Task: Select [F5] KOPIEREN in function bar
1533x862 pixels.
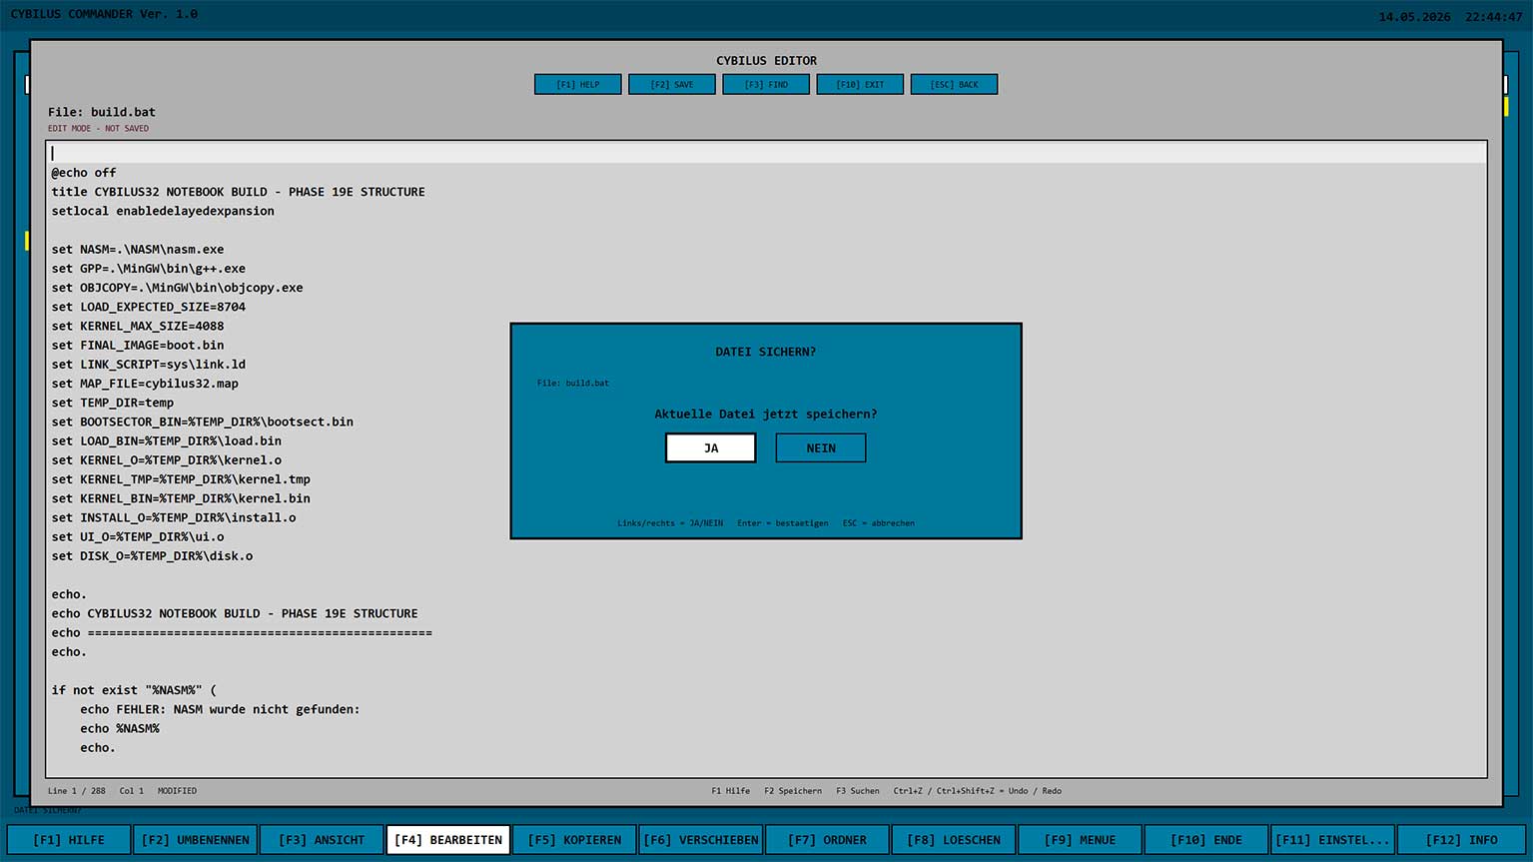Action: pos(574,840)
